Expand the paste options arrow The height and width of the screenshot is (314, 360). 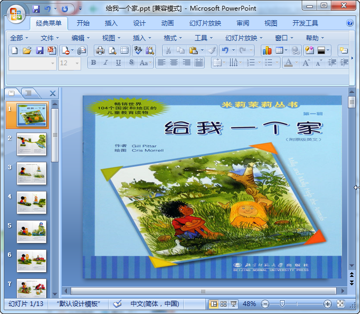click(202, 50)
